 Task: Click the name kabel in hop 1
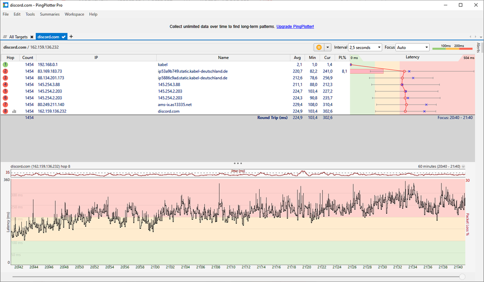(x=163, y=65)
